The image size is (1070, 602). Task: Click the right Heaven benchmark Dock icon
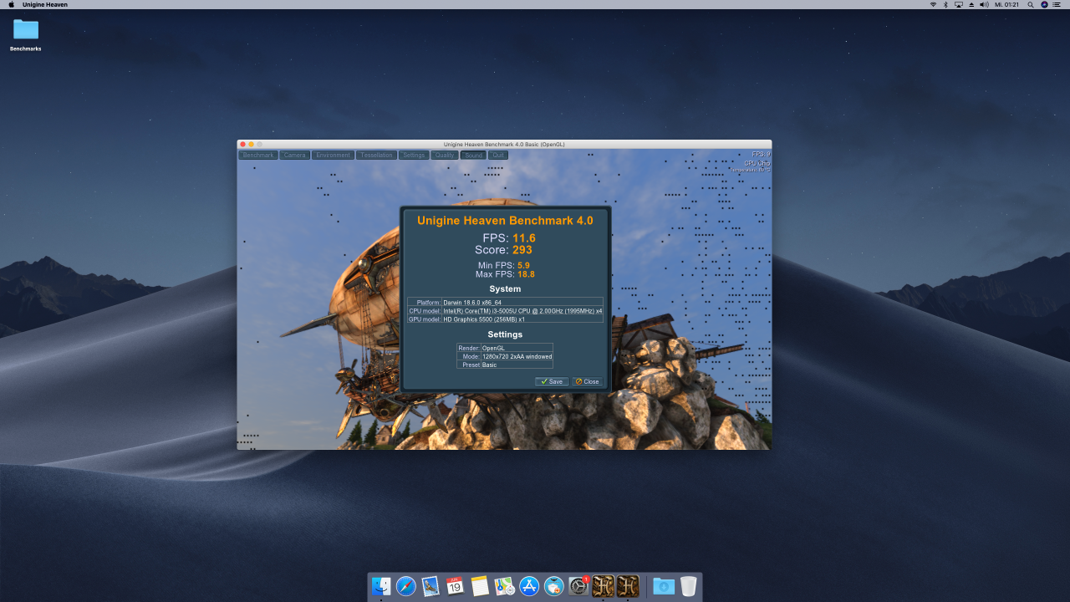click(628, 586)
